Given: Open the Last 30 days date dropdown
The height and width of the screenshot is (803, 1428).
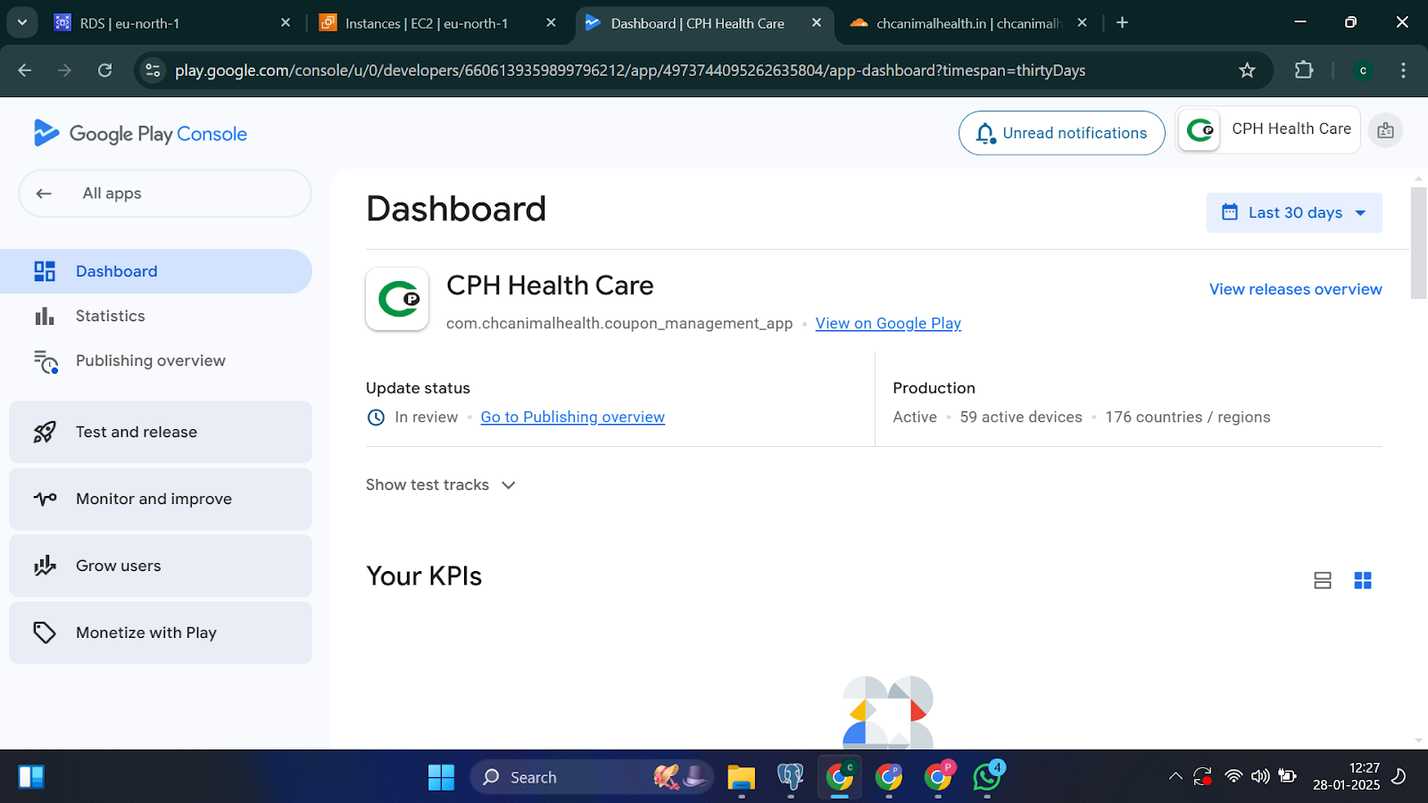Looking at the screenshot, I should [x=1294, y=212].
